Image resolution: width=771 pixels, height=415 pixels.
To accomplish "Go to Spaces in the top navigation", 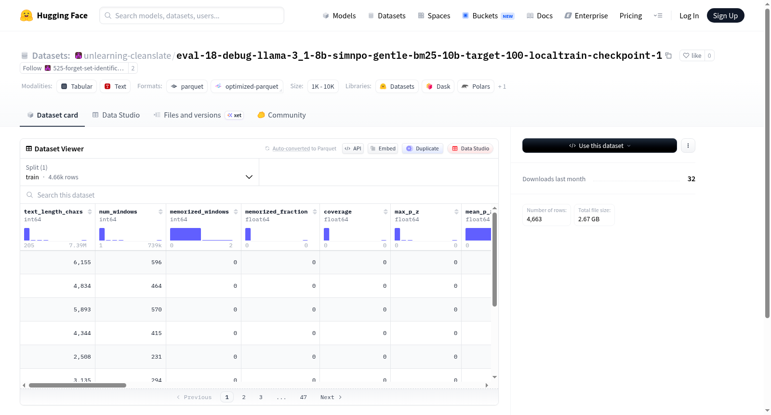I will (x=434, y=15).
